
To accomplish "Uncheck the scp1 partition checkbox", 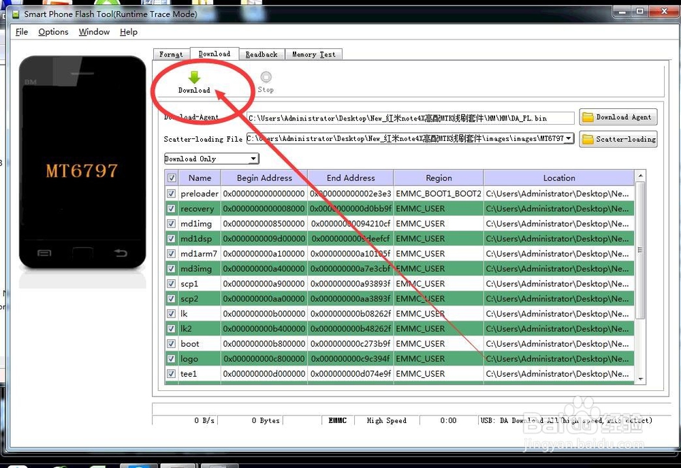I will point(172,283).
